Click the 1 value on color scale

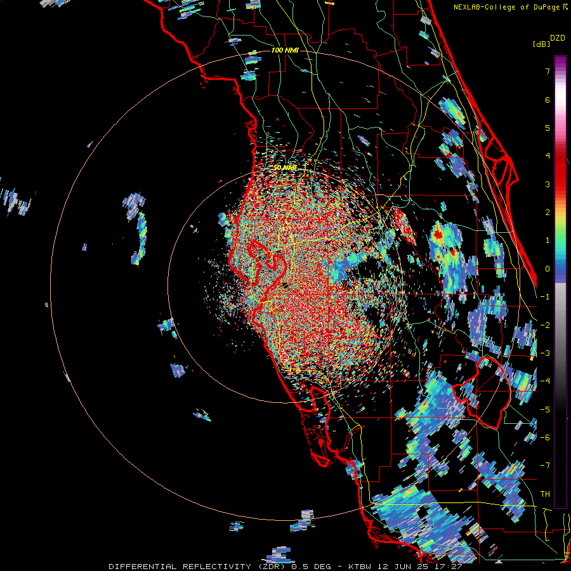[x=548, y=240]
